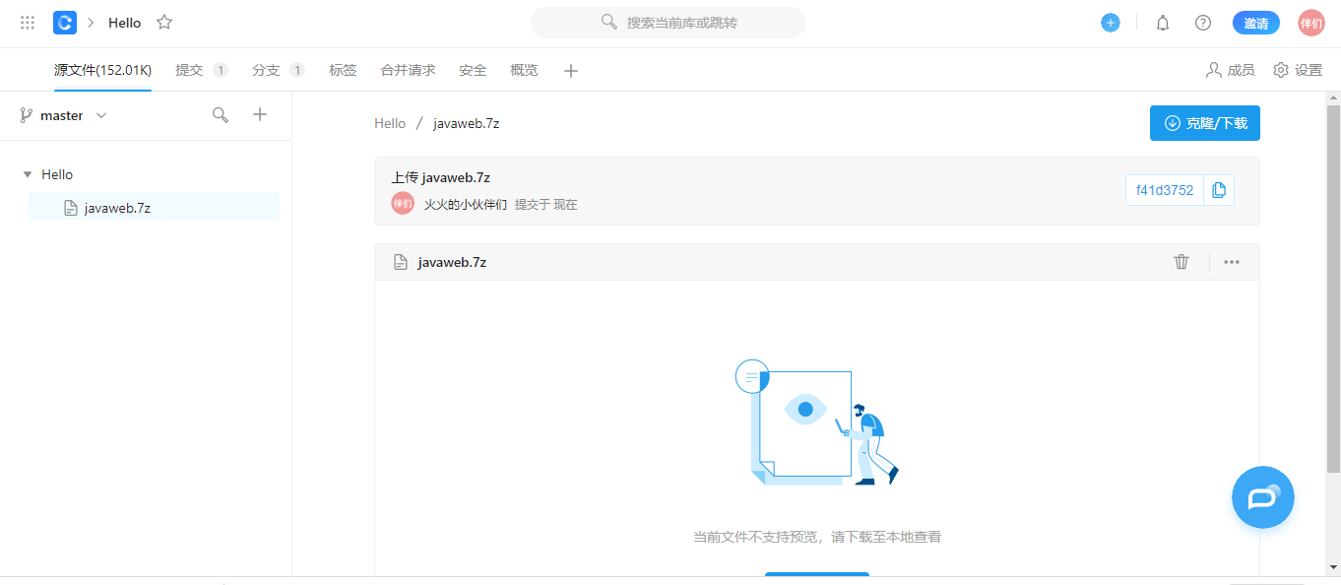Click the notification bell icon
The width and height of the screenshot is (1341, 585).
(1162, 22)
